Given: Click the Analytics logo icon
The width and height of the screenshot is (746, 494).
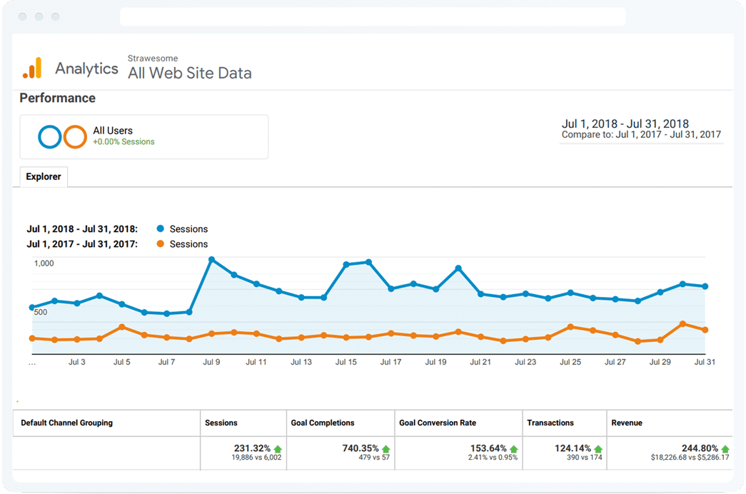Looking at the screenshot, I should [x=33, y=68].
